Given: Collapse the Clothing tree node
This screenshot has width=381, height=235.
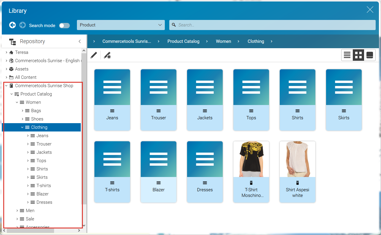Looking at the screenshot, I should pyautogui.click(x=22, y=127).
